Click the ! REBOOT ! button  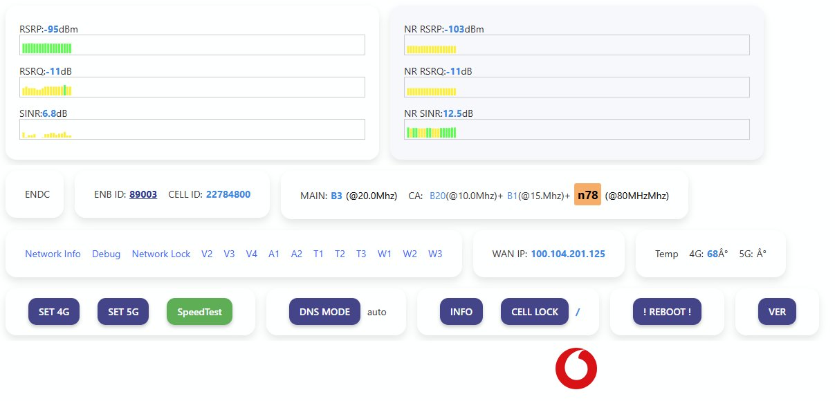667,312
